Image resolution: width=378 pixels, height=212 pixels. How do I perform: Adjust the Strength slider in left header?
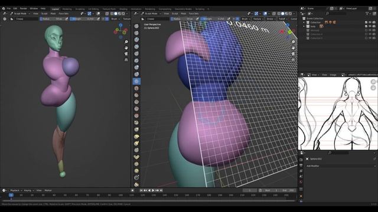click(x=83, y=19)
